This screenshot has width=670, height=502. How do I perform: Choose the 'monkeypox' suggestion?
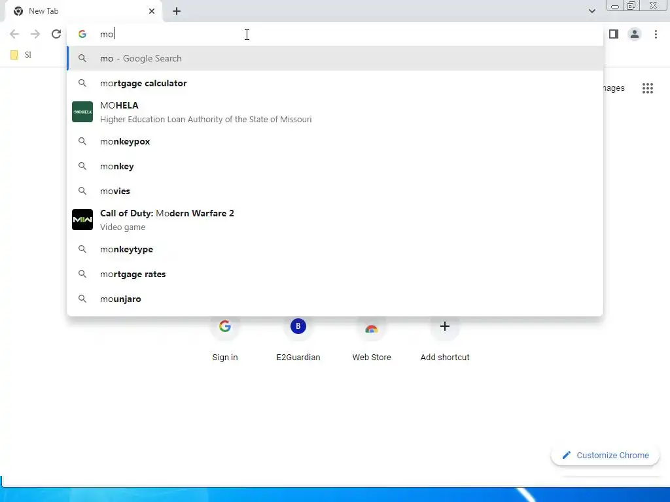tap(335, 141)
